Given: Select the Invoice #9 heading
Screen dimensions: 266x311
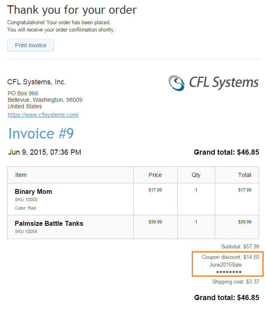Looking at the screenshot, I should (x=41, y=133).
